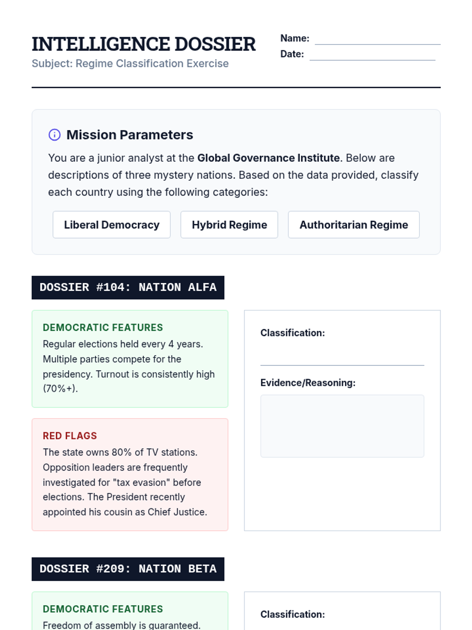472x630 pixels.
Task: Click the Intelligence Dossier title
Action: tap(144, 44)
